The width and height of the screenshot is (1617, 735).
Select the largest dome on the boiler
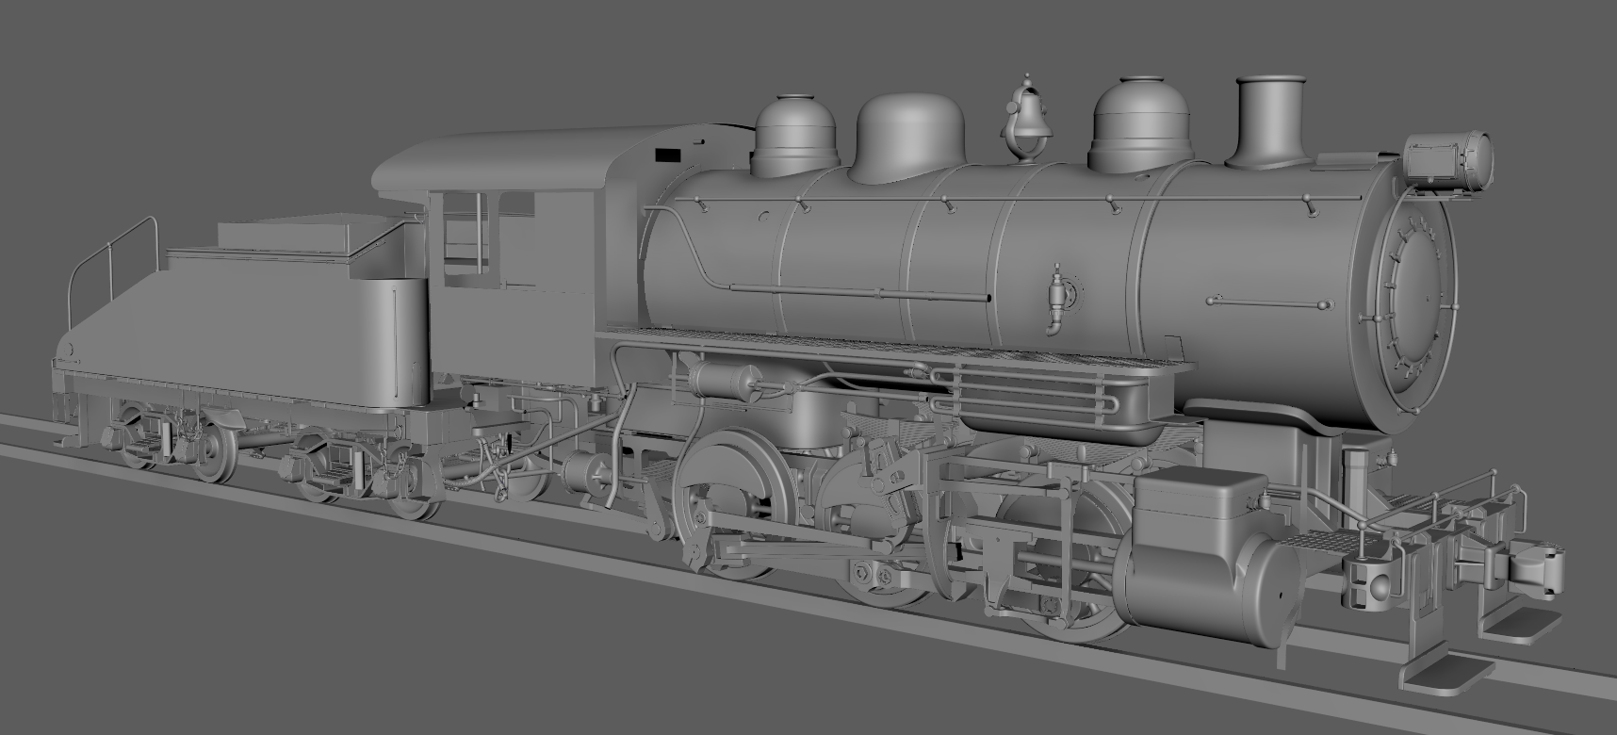coord(909,139)
